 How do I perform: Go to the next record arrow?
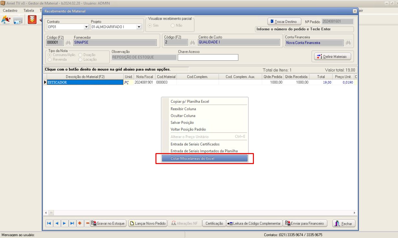(64, 223)
